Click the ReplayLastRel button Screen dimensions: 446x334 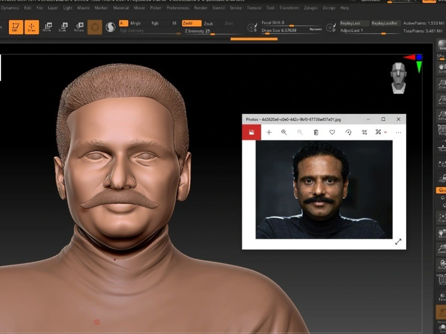[385, 23]
